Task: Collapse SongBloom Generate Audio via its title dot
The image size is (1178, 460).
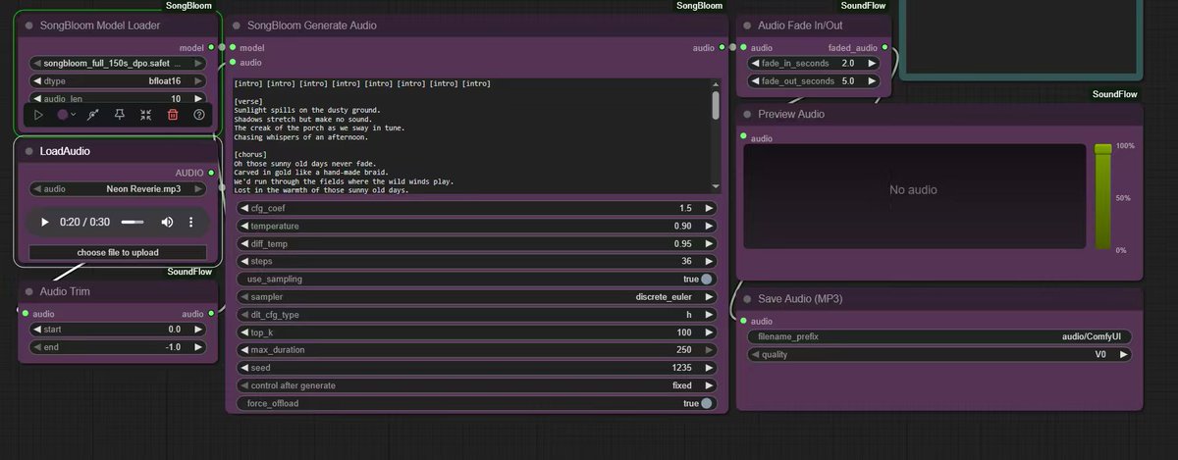Action: (x=237, y=26)
